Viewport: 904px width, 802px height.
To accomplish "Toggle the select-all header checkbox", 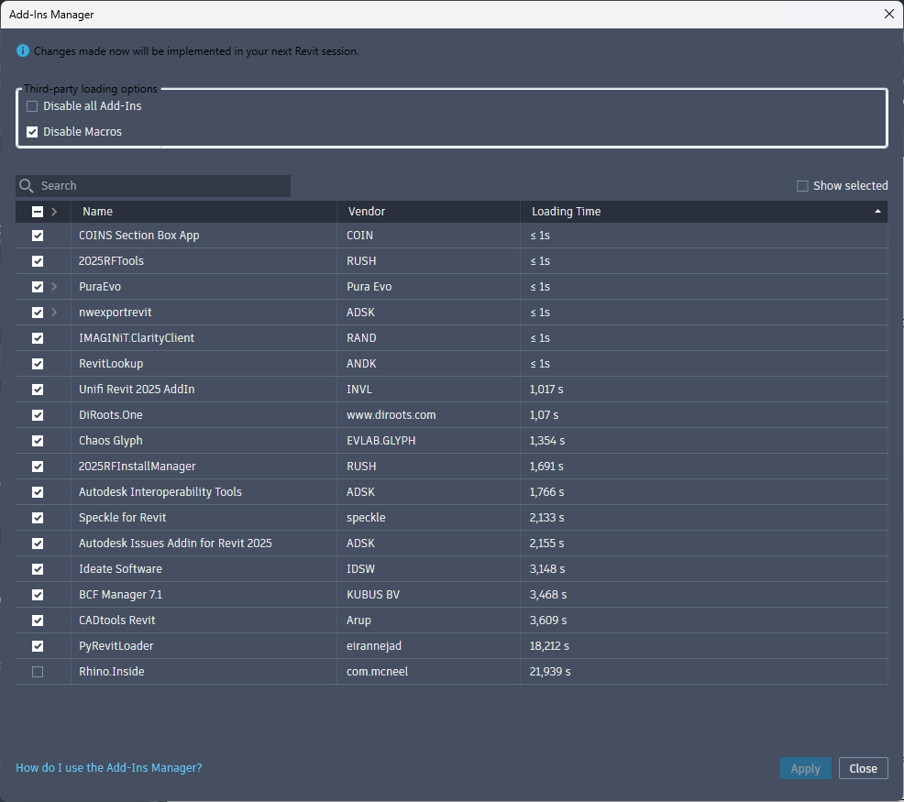I will point(38,212).
